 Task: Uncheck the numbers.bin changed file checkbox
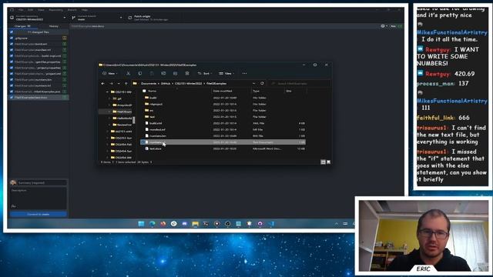coord(12,80)
